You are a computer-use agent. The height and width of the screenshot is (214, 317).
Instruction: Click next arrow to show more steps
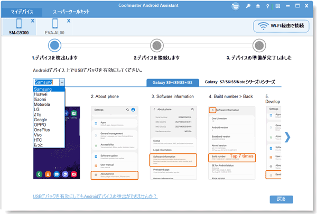click(287, 138)
